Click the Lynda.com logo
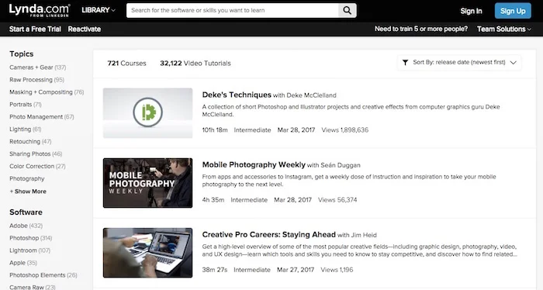Screen dimensions: 543x290 pyautogui.click(x=39, y=10)
